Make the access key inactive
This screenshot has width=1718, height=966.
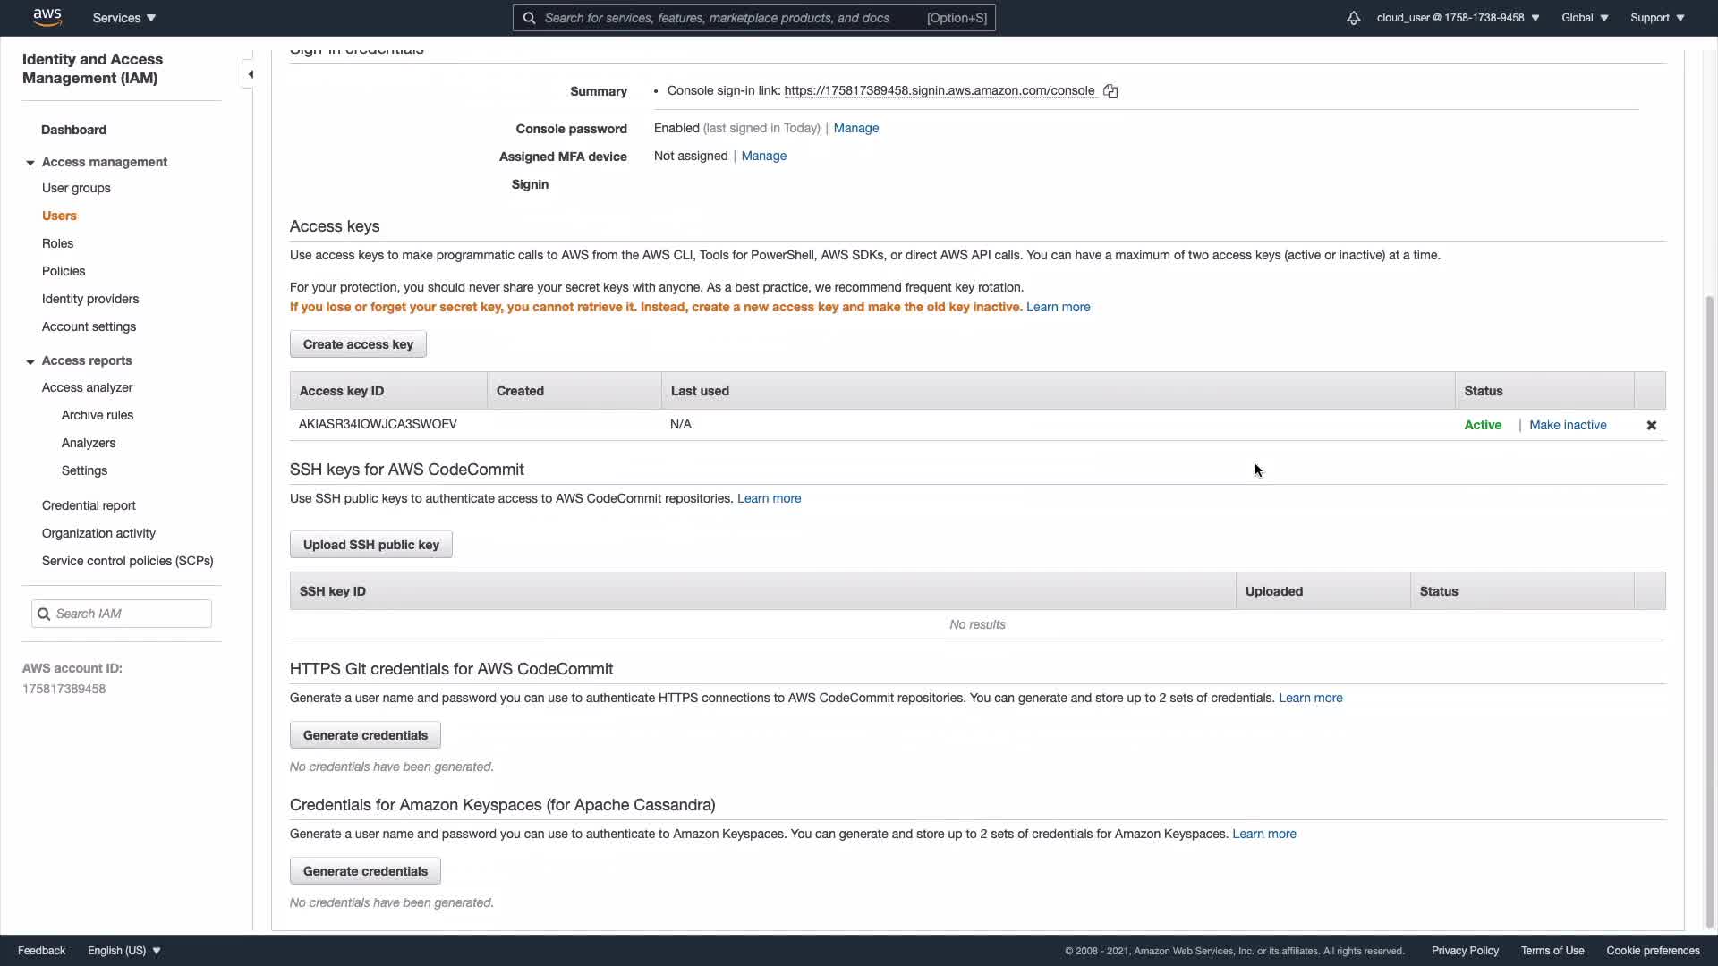click(1568, 425)
